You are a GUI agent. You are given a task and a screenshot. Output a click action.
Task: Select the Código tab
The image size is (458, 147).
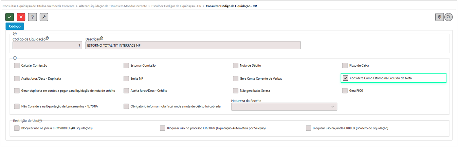click(x=15, y=26)
